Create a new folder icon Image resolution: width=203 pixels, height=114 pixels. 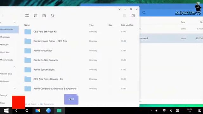click(44, 16)
